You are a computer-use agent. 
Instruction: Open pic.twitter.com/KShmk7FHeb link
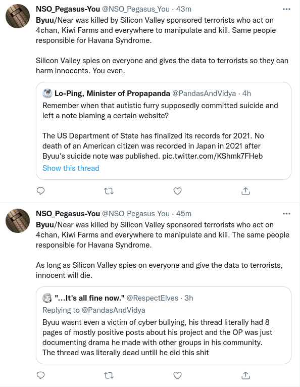coord(213,156)
